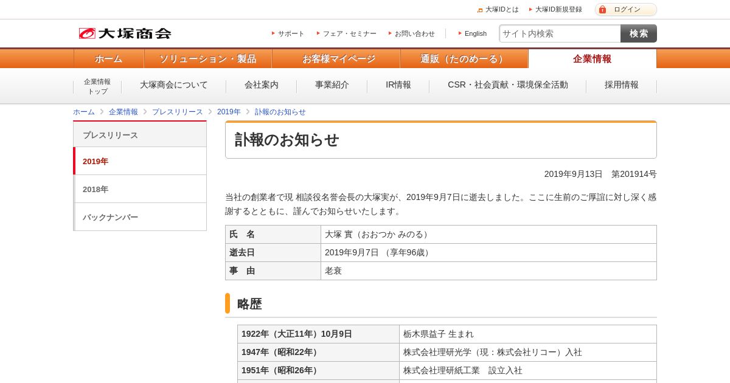730x383 pixels.
Task: Click the 2019年9月7日（享年96歳）cell
Action: tap(488, 253)
